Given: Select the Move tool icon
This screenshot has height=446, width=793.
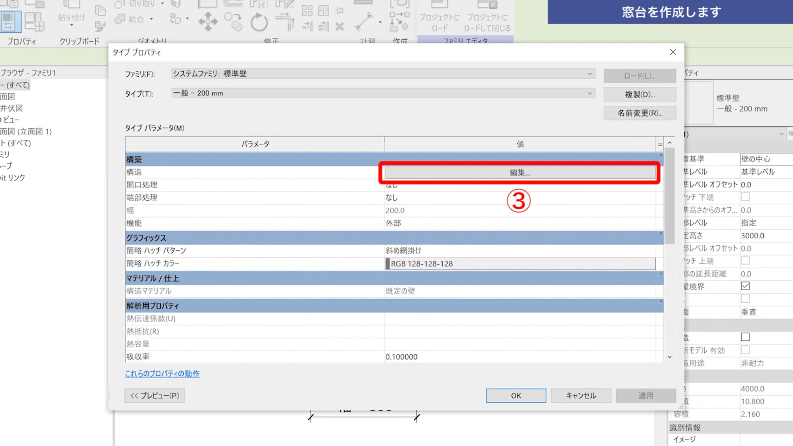Looking at the screenshot, I should coord(208,21).
